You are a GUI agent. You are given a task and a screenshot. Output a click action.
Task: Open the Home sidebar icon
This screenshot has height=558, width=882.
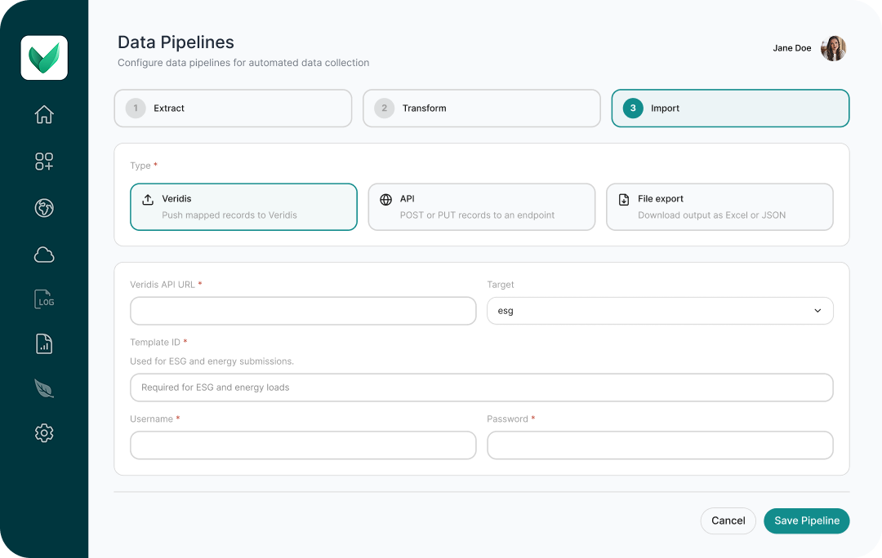click(44, 115)
